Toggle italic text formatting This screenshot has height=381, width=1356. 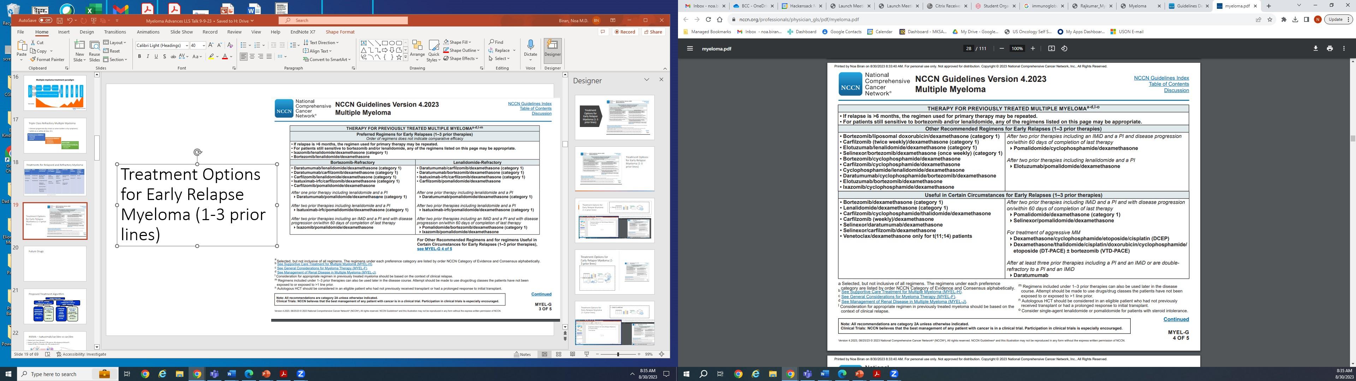tap(148, 56)
